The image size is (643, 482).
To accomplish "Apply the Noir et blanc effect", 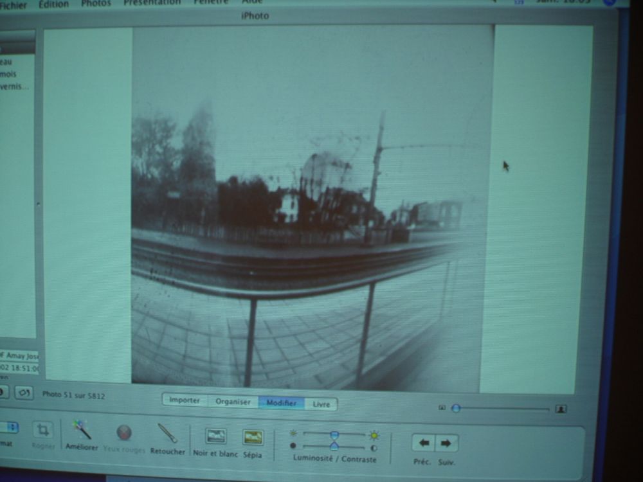I will point(215,436).
